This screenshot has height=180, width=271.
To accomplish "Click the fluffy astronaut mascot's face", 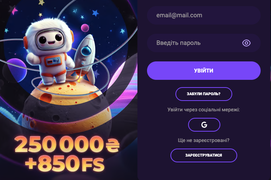I will click(50, 38).
